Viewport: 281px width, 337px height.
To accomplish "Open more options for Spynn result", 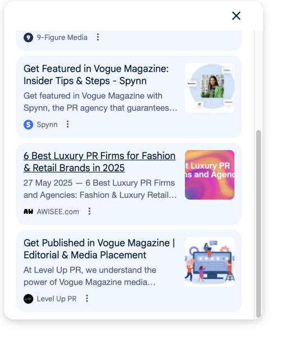I will pos(68,124).
